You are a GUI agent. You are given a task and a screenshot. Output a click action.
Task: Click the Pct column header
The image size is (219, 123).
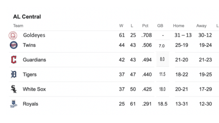click(145, 26)
